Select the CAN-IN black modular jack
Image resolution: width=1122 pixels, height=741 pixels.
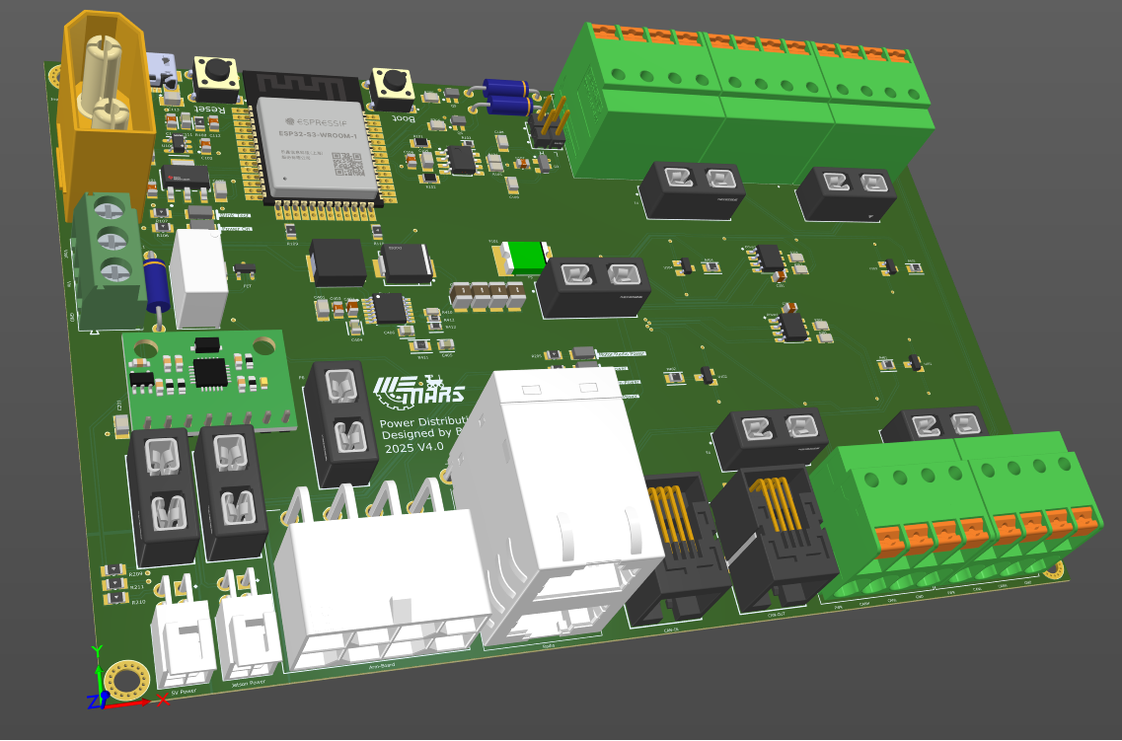[x=676, y=548]
